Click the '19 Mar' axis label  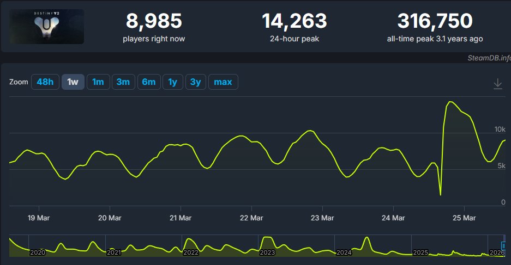click(39, 218)
